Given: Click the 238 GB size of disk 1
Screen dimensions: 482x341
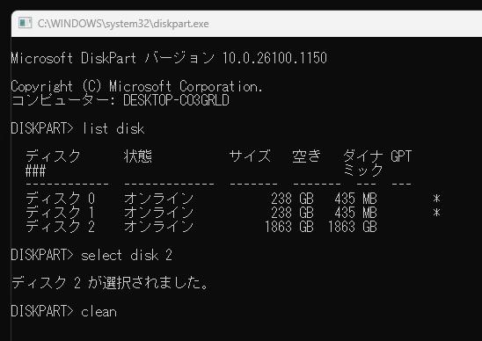Looking at the screenshot, I should (292, 213).
